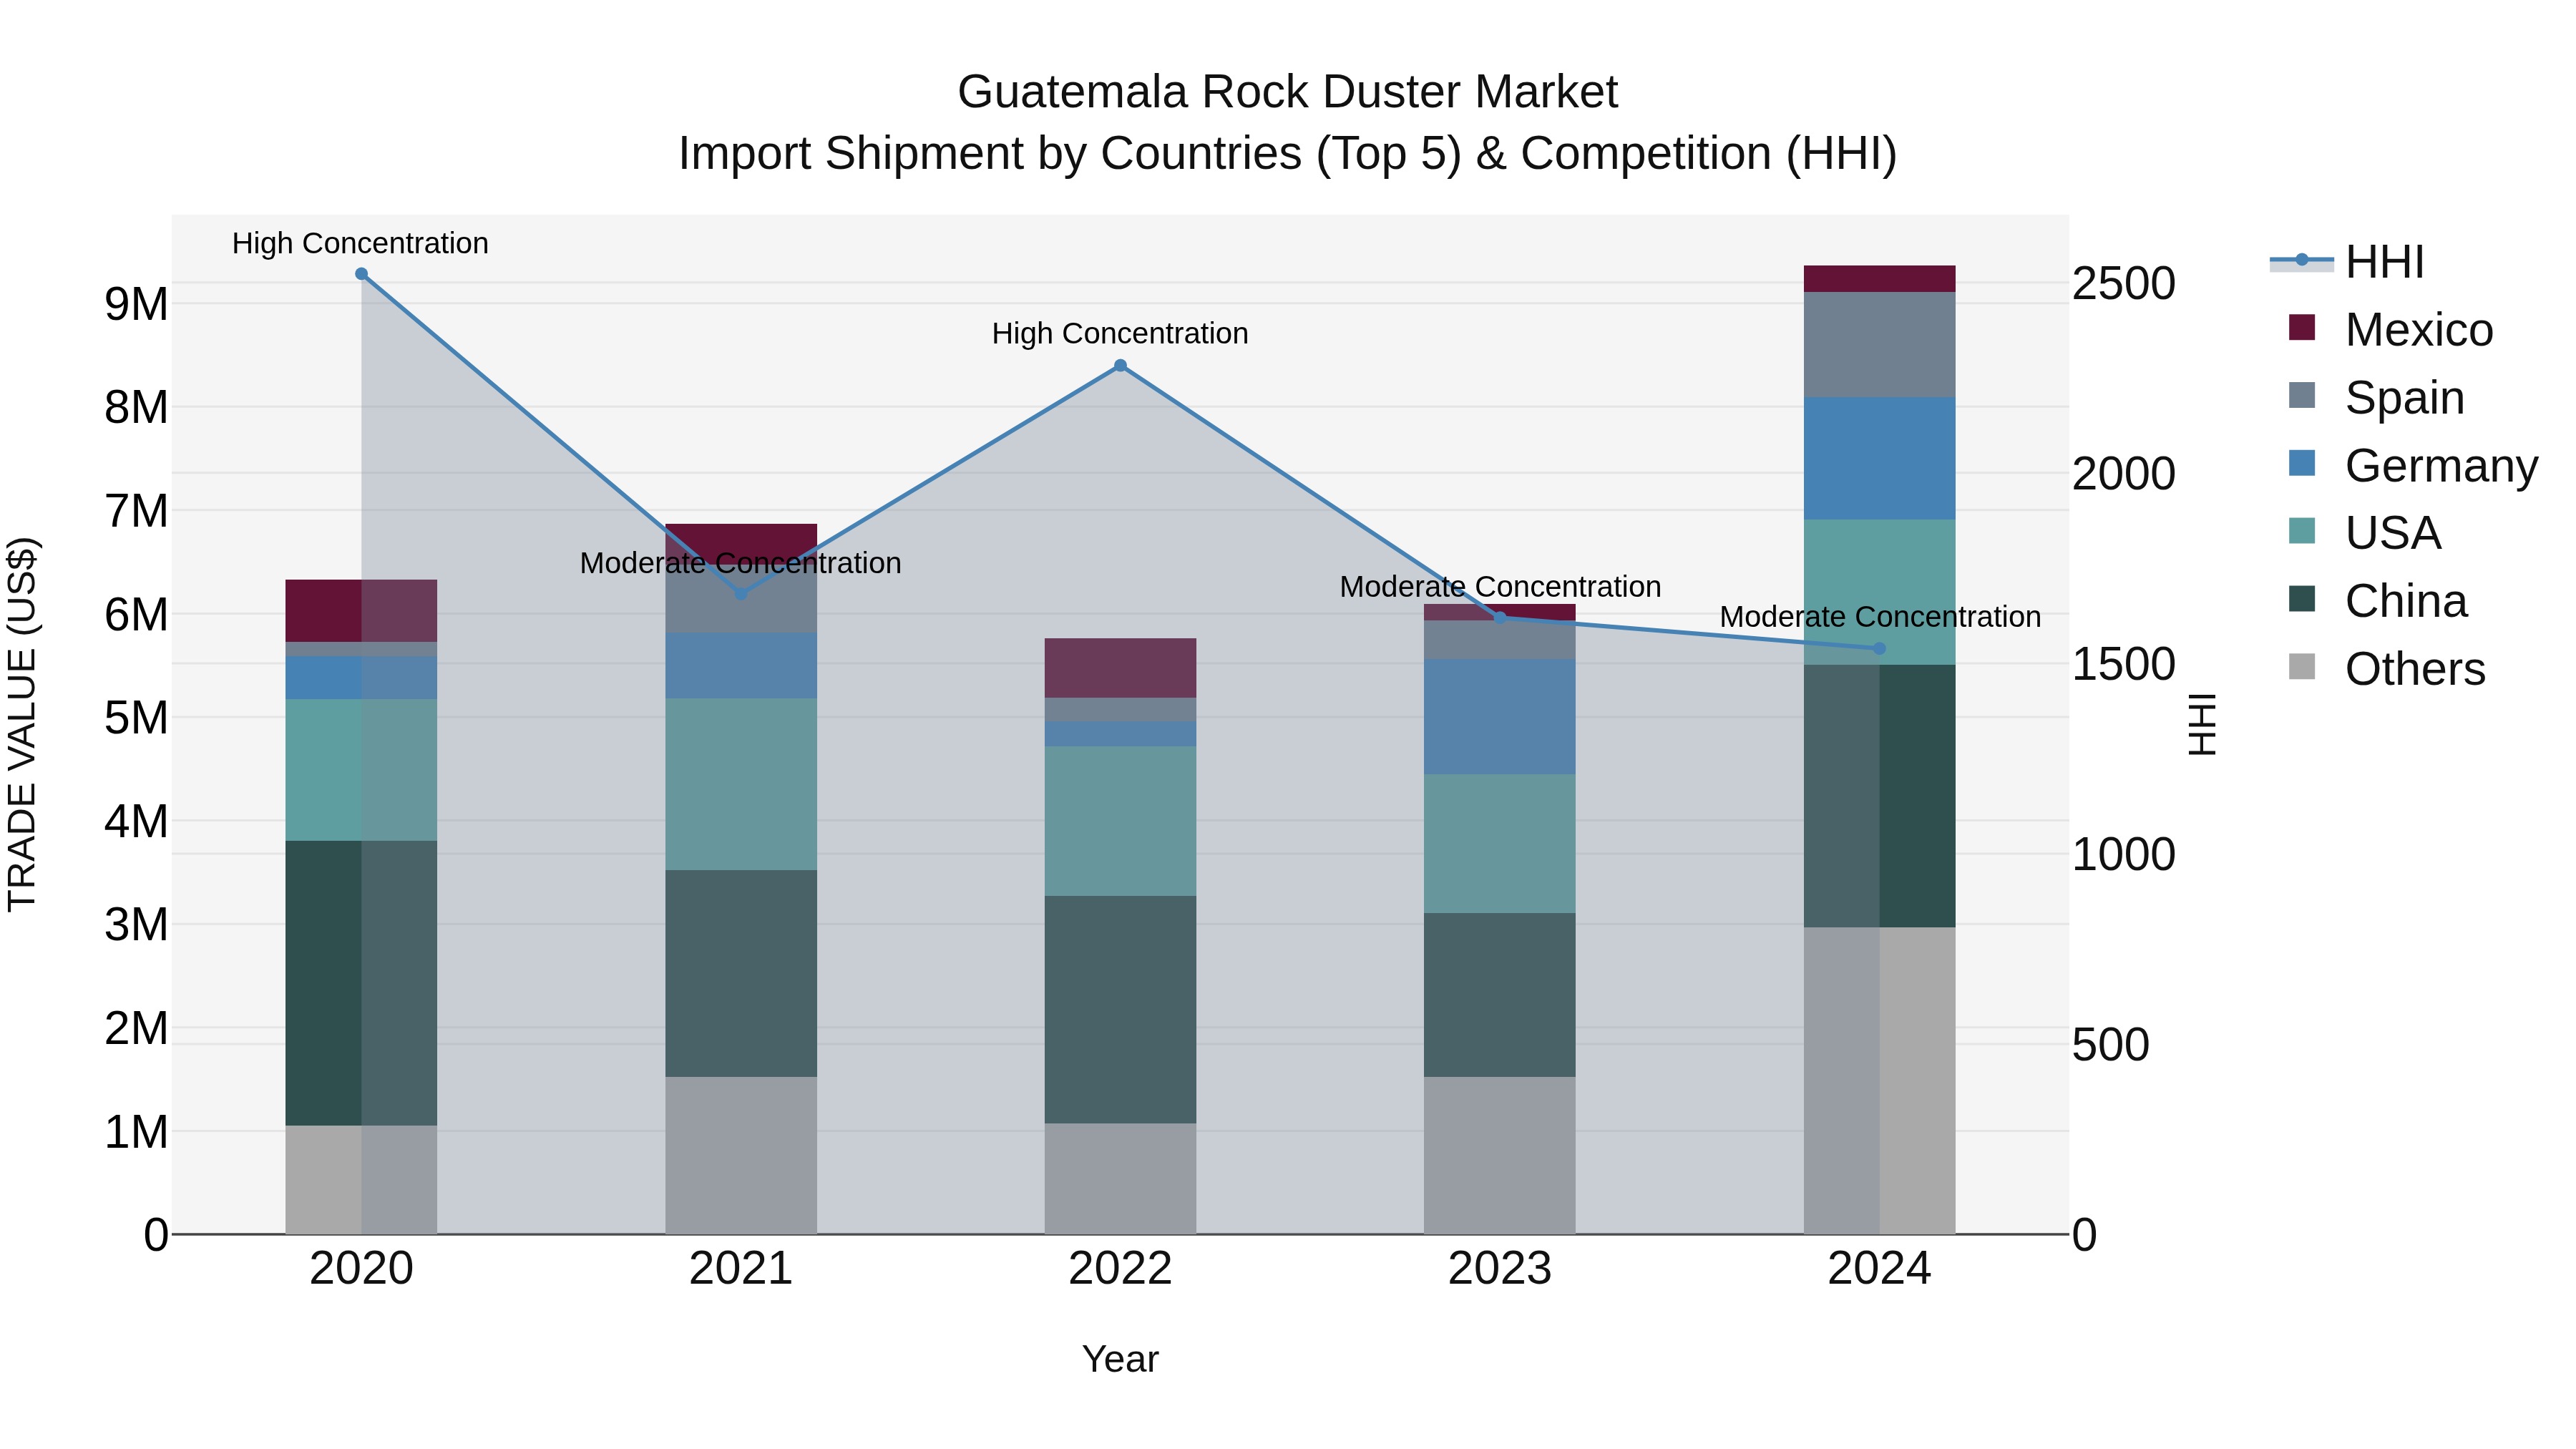Select the USA segment of the 2021 bar
Image resolution: width=2576 pixels, height=1449 pixels.
[x=741, y=785]
